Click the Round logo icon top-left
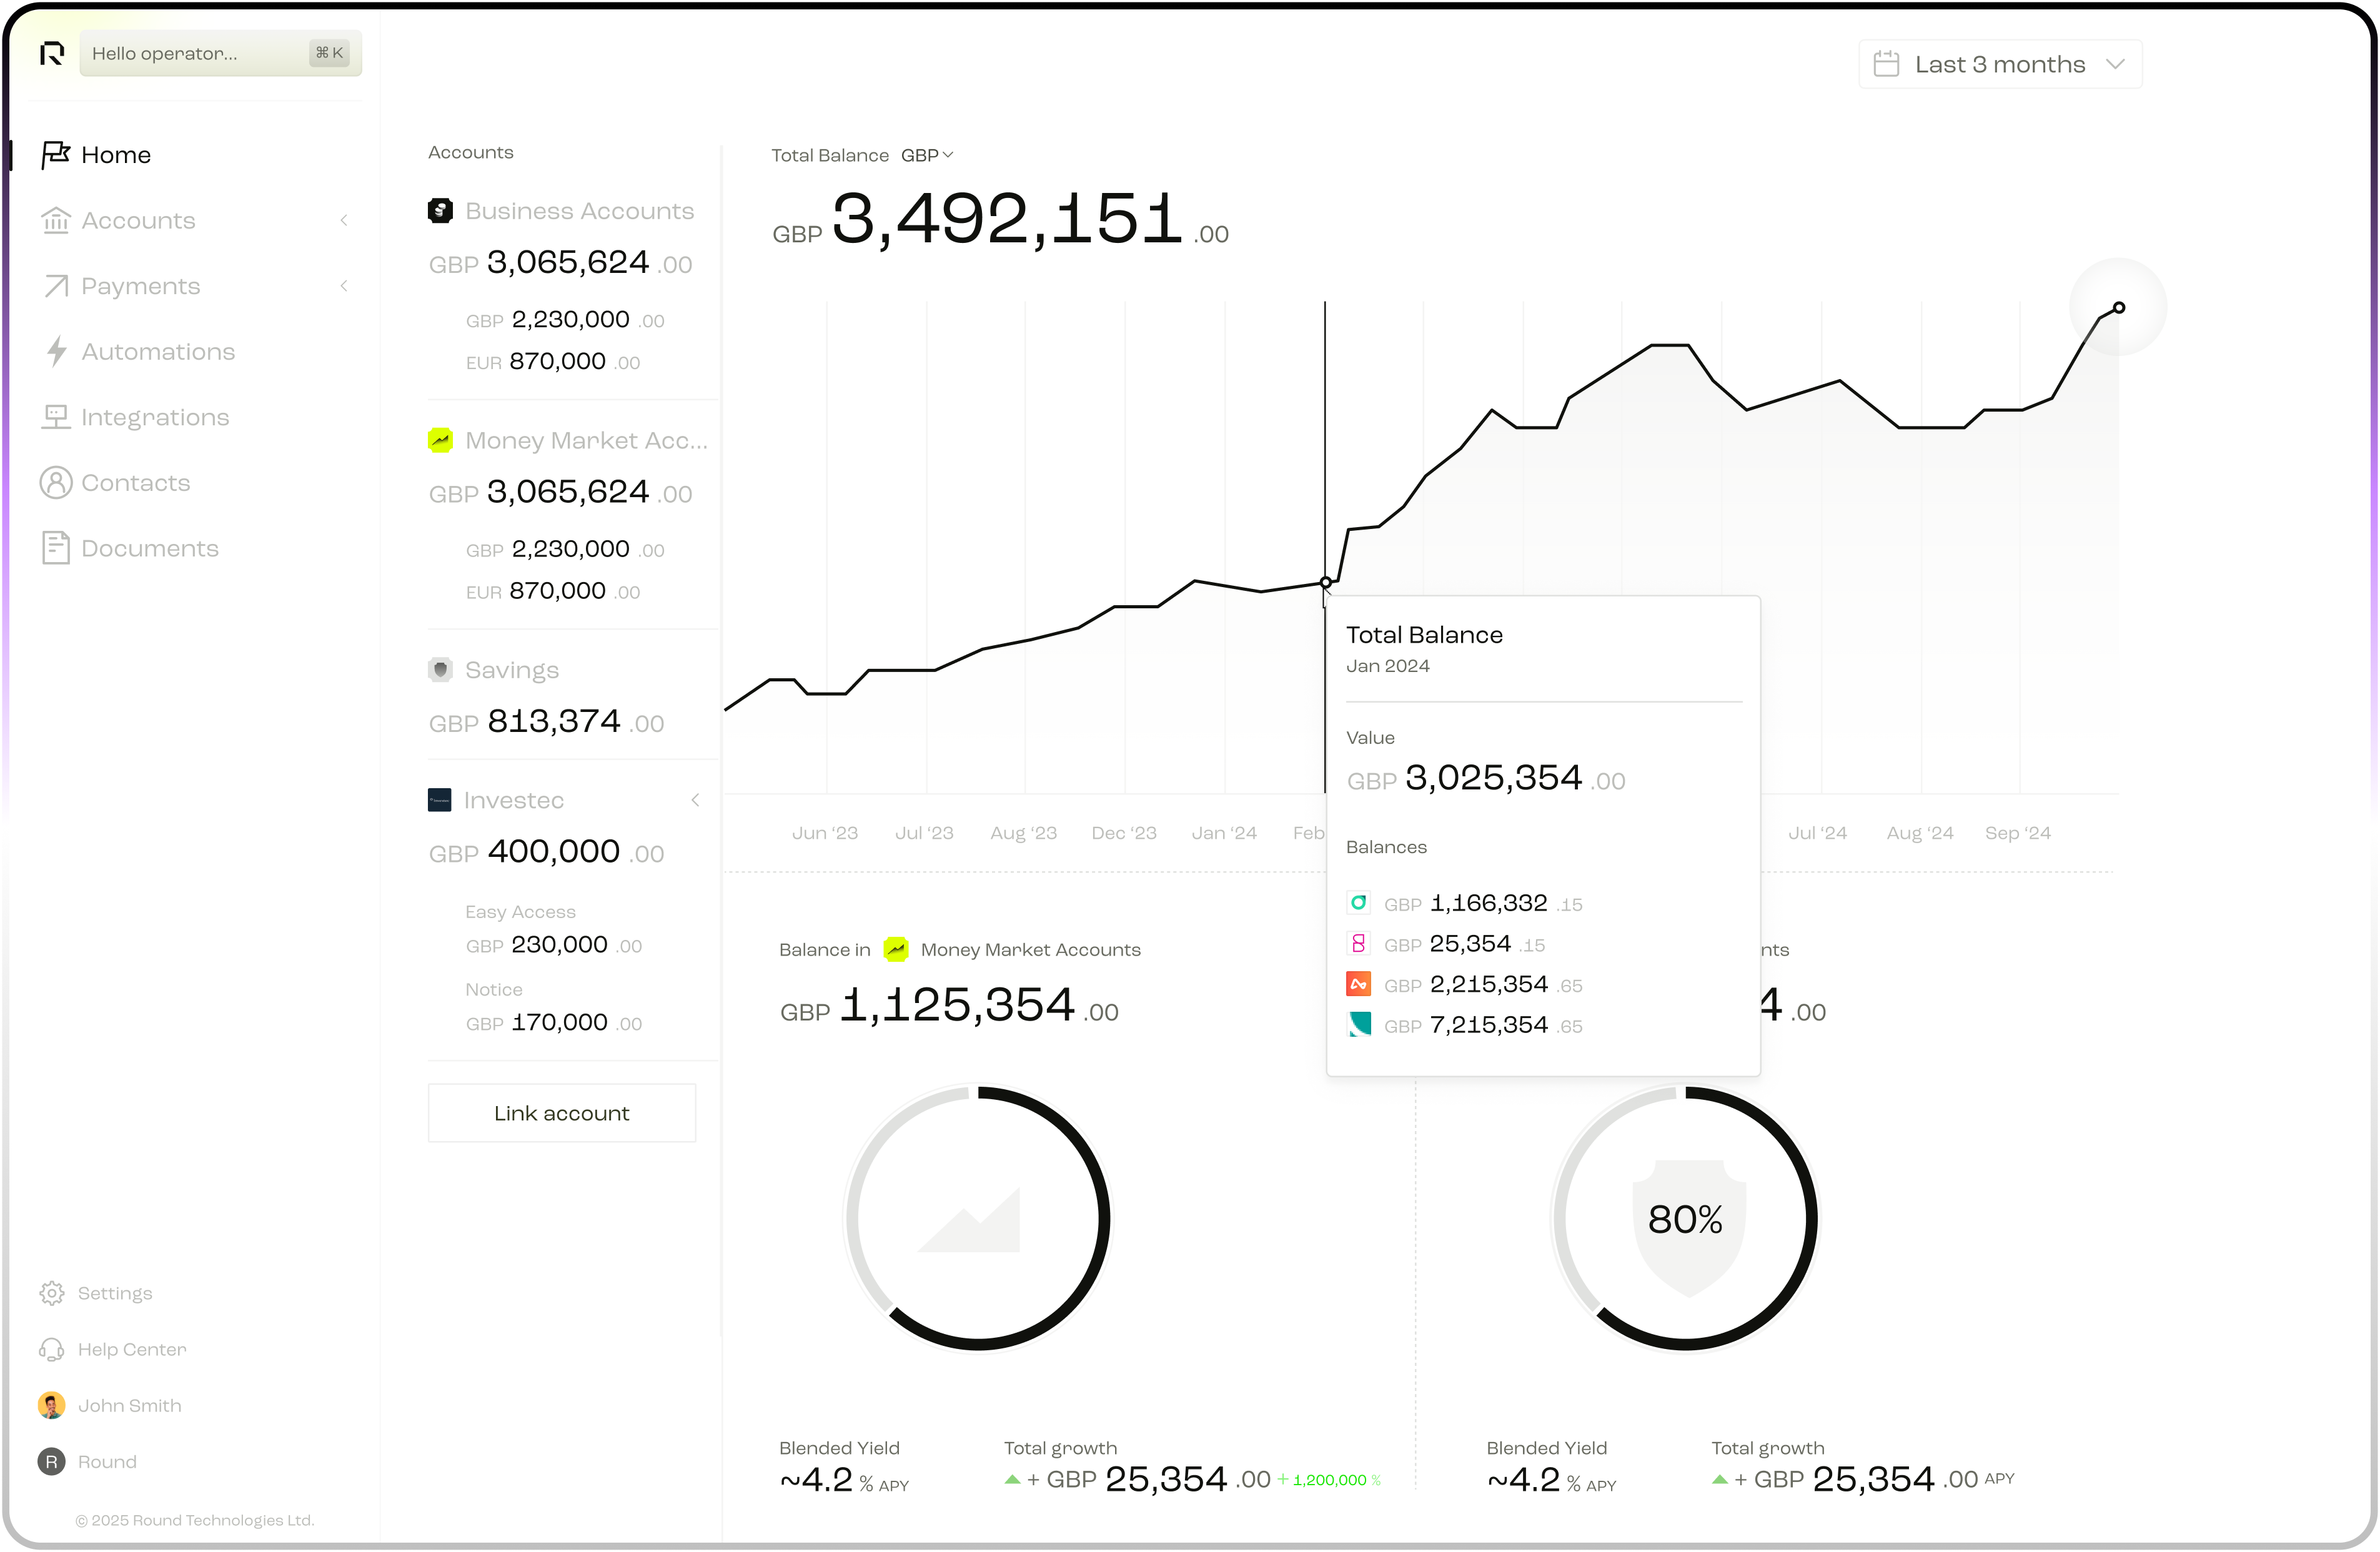 (x=52, y=53)
